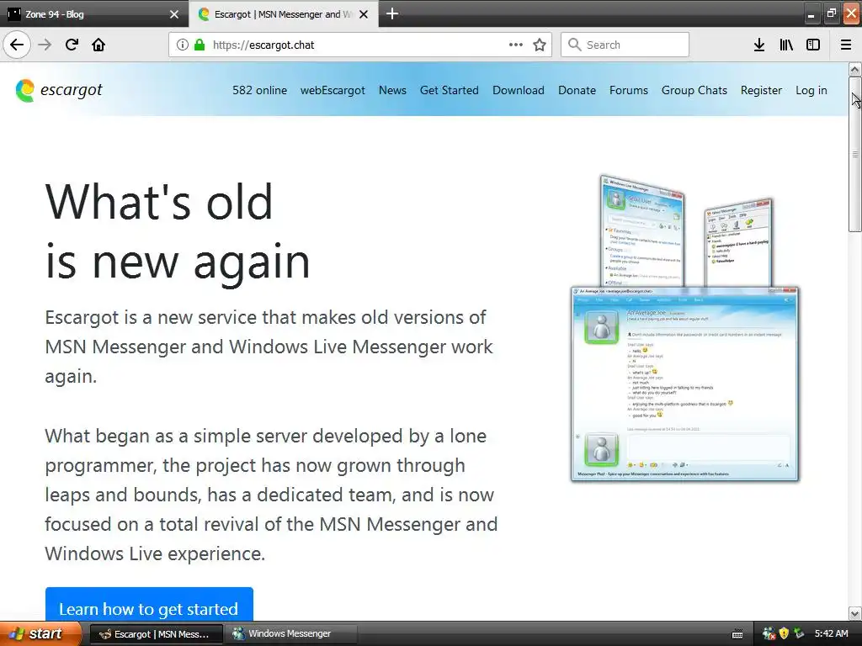
Task: Toggle the sidebar view icon
Action: coord(813,45)
